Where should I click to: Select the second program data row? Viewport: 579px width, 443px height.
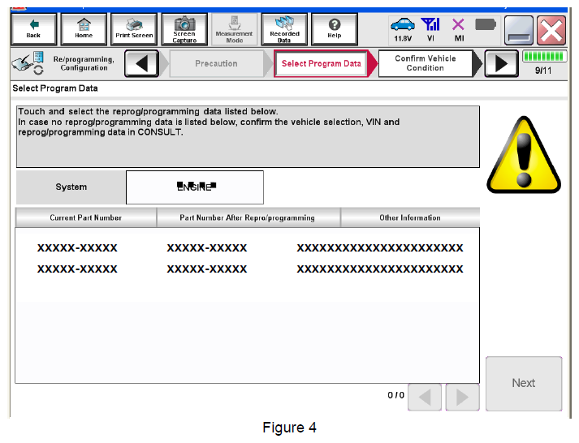[248, 269]
